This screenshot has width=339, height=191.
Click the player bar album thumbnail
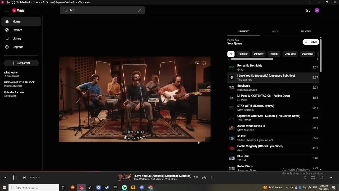point(124,178)
